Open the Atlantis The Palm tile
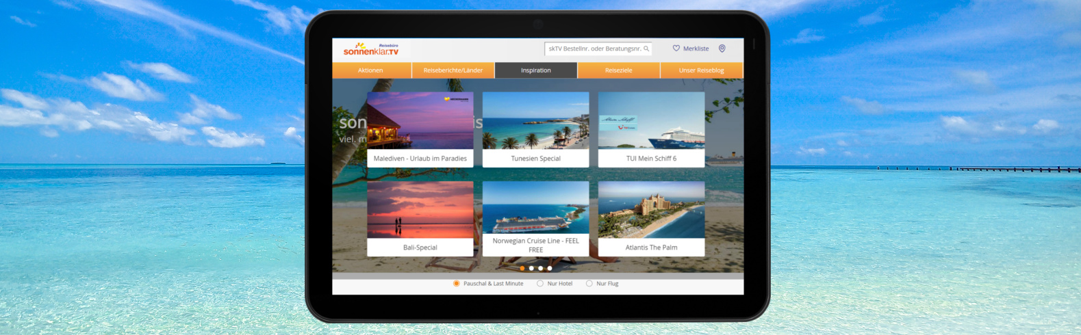1081x335 pixels. pyautogui.click(x=651, y=218)
